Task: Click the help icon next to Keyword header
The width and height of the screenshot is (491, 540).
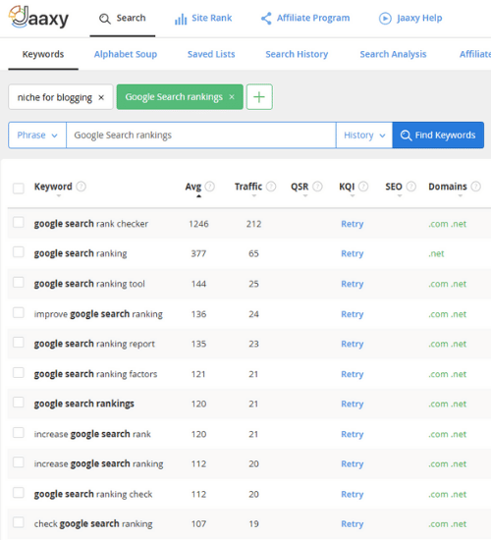Action: tap(81, 187)
